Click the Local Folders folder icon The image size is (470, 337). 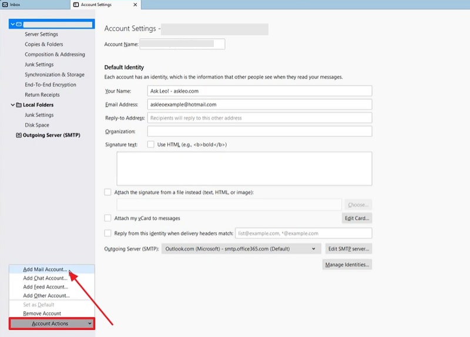pos(19,105)
